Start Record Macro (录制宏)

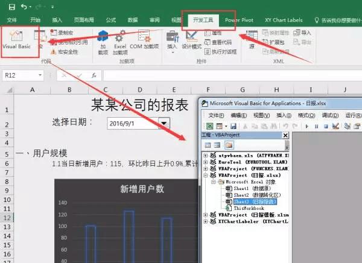[62, 33]
